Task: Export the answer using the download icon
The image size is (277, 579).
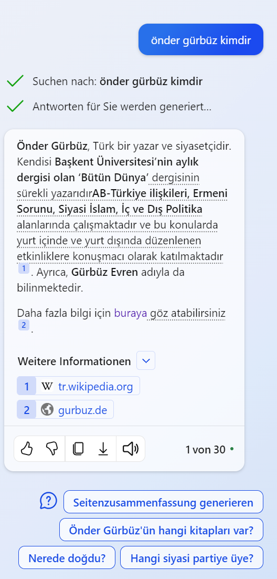Action: (x=103, y=449)
